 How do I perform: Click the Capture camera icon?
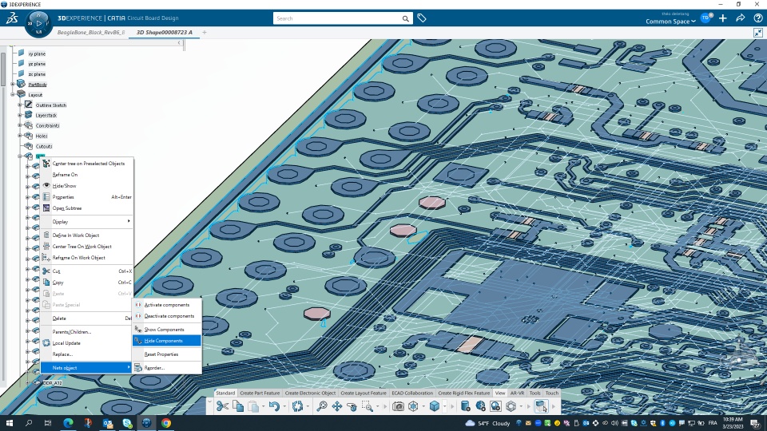[x=398, y=406]
